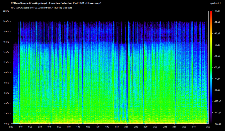This screenshot has width=225, height=131.
Task: Click the 2:00 time axis label
Action: 127,127
